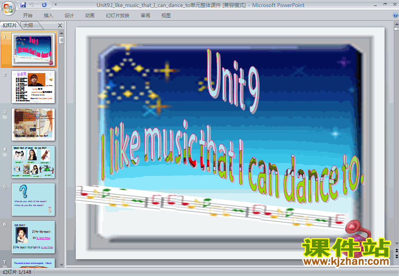Undo the last action
This screenshot has width=399, height=276.
coord(32,5)
